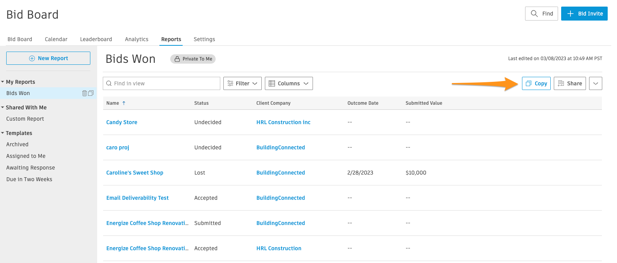Switch to the Leaderboard tab
Image resolution: width=617 pixels, height=263 pixels.
tap(96, 39)
